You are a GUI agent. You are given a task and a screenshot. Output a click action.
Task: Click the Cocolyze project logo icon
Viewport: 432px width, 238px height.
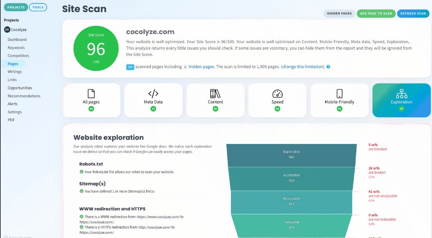7,30
